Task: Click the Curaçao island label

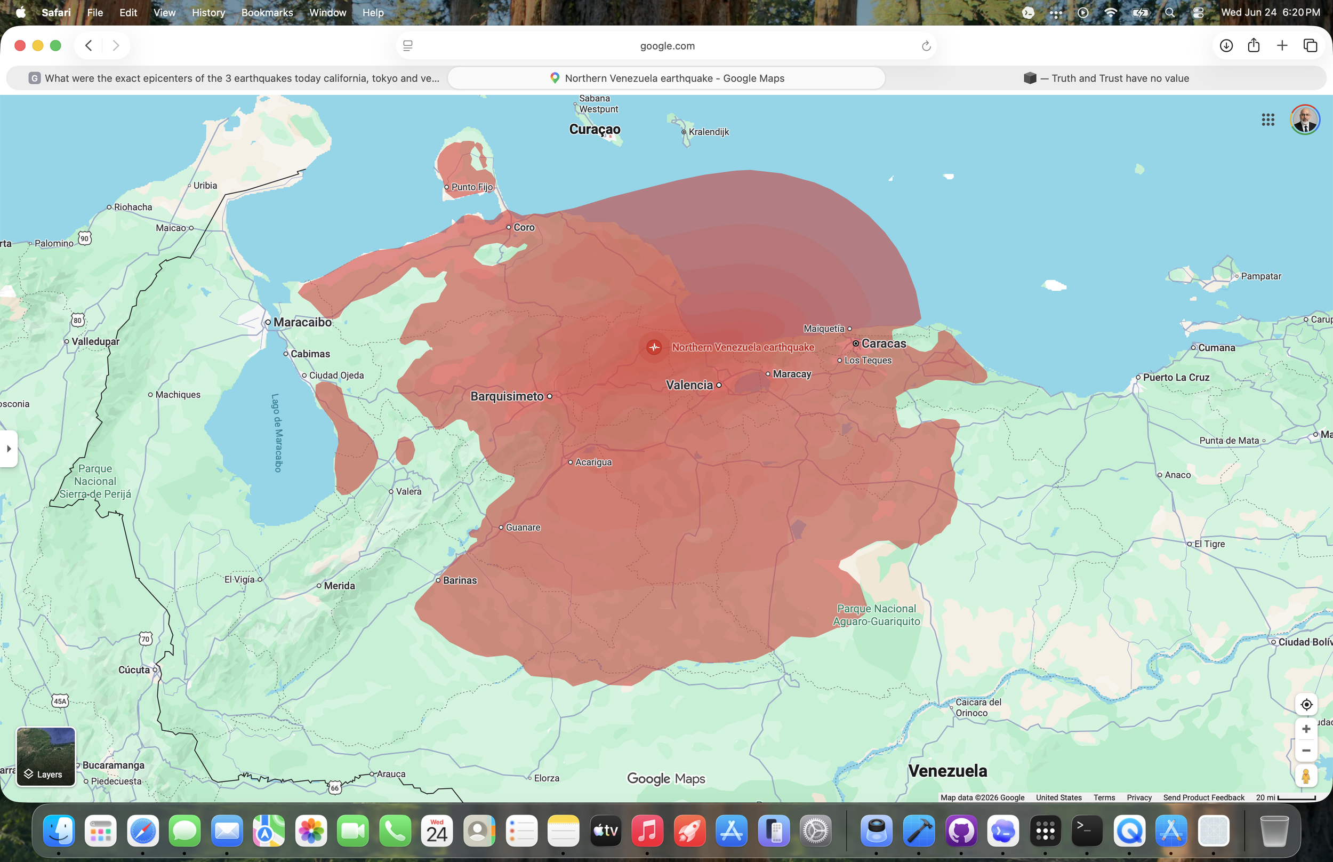Action: click(x=594, y=129)
